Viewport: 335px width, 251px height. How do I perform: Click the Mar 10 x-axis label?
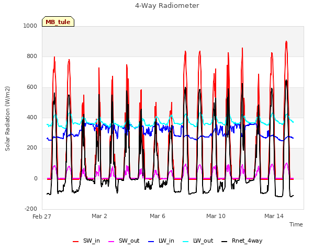(216, 216)
